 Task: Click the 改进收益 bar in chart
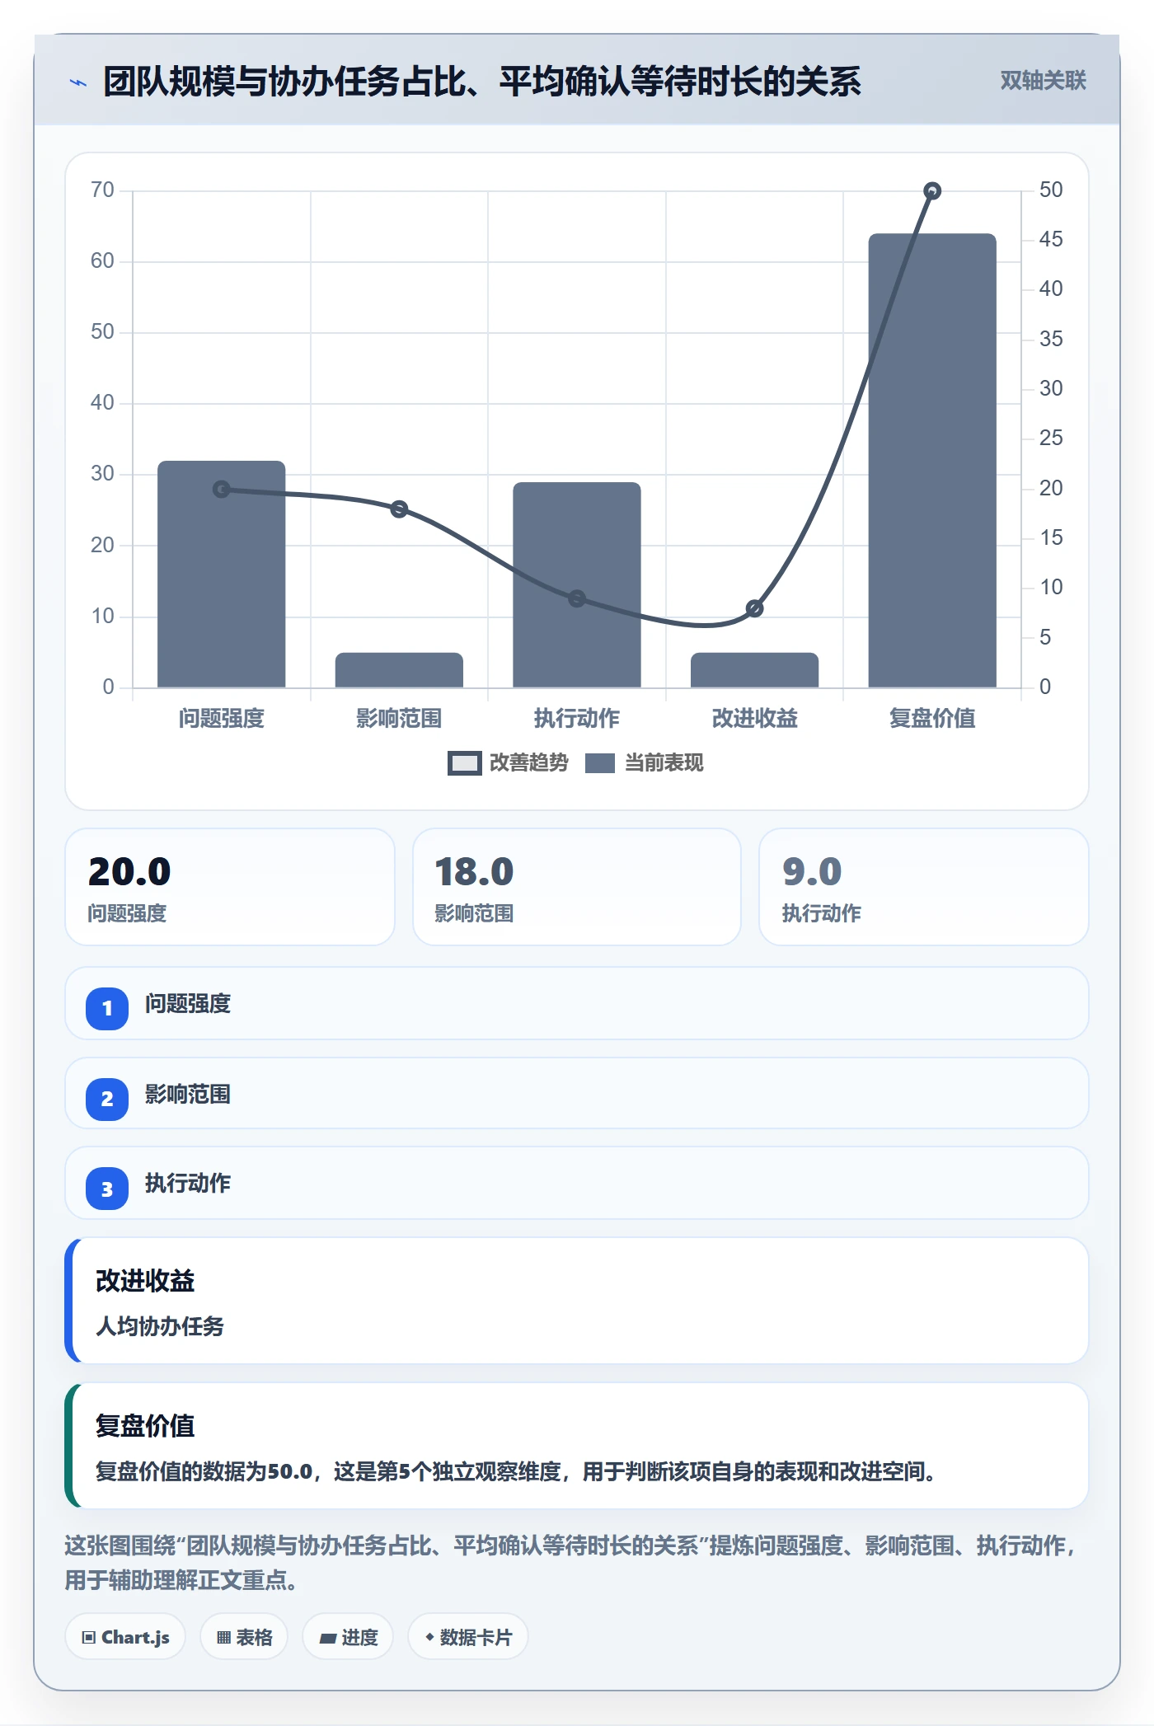pyautogui.click(x=754, y=670)
